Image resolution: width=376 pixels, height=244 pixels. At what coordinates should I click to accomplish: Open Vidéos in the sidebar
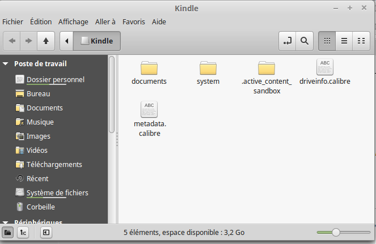37,150
